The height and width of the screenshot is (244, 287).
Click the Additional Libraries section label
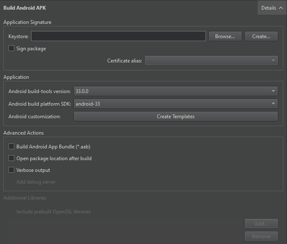pyautogui.click(x=25, y=198)
